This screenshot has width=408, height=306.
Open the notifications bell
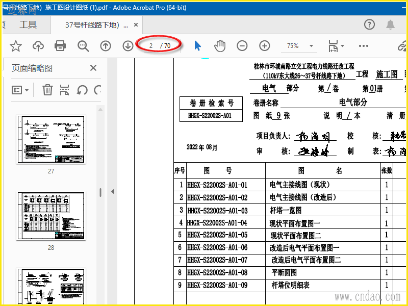(x=390, y=24)
